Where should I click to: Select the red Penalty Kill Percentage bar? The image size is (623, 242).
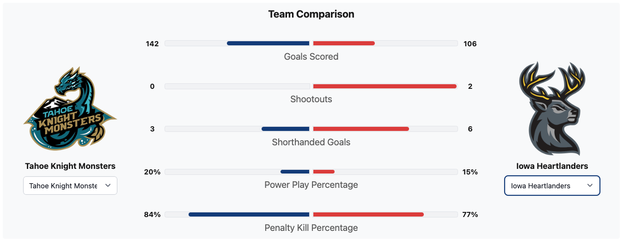(368, 215)
